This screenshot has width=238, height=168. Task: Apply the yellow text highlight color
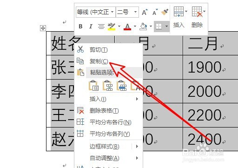(x=112, y=27)
